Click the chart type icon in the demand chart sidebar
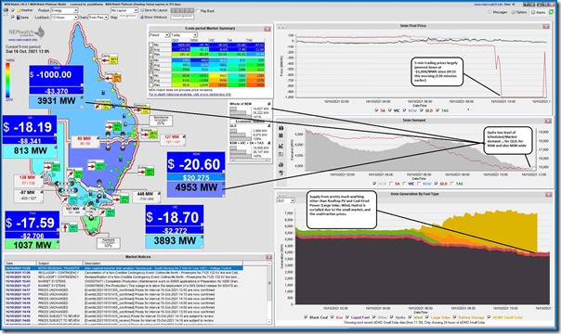The width and height of the screenshot is (561, 334). click(280, 146)
